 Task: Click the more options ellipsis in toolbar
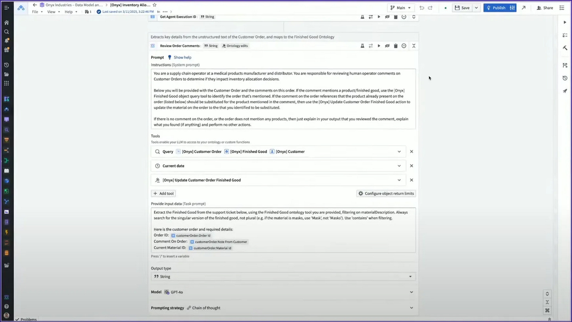(x=165, y=12)
